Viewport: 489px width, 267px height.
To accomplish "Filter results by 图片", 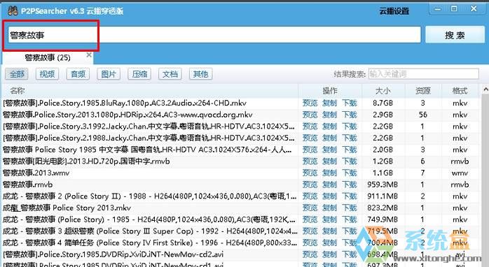I will pyautogui.click(x=109, y=74).
